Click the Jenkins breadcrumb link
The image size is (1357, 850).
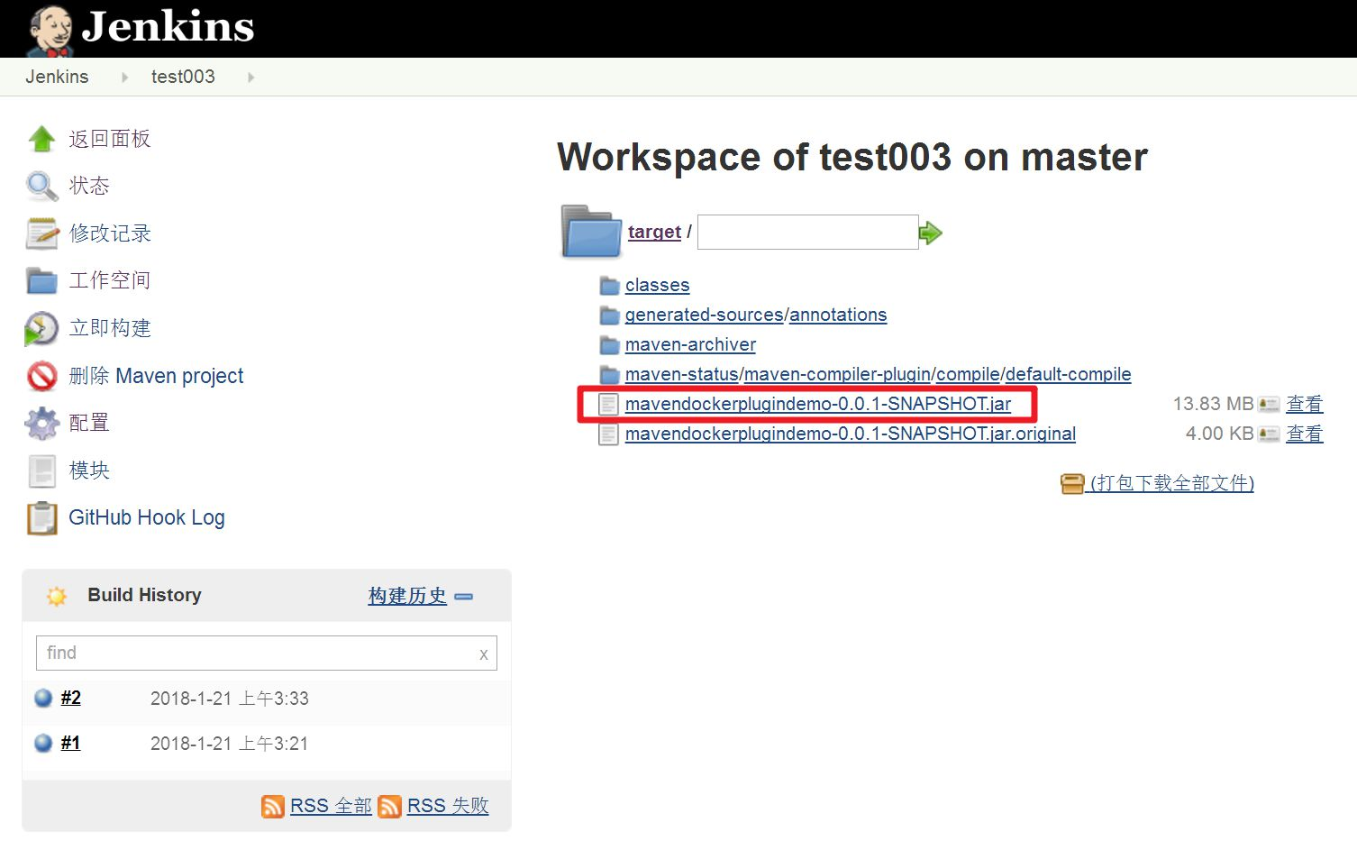pyautogui.click(x=57, y=77)
